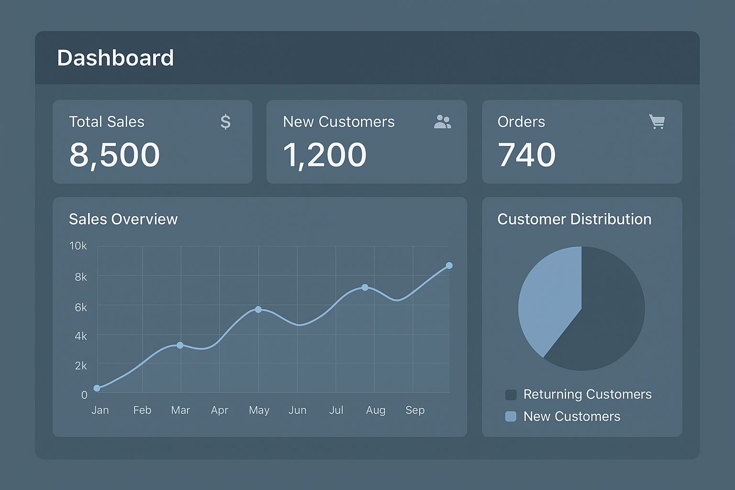Click the Jun label on x-axis
This screenshot has width=735, height=490.
(x=297, y=410)
